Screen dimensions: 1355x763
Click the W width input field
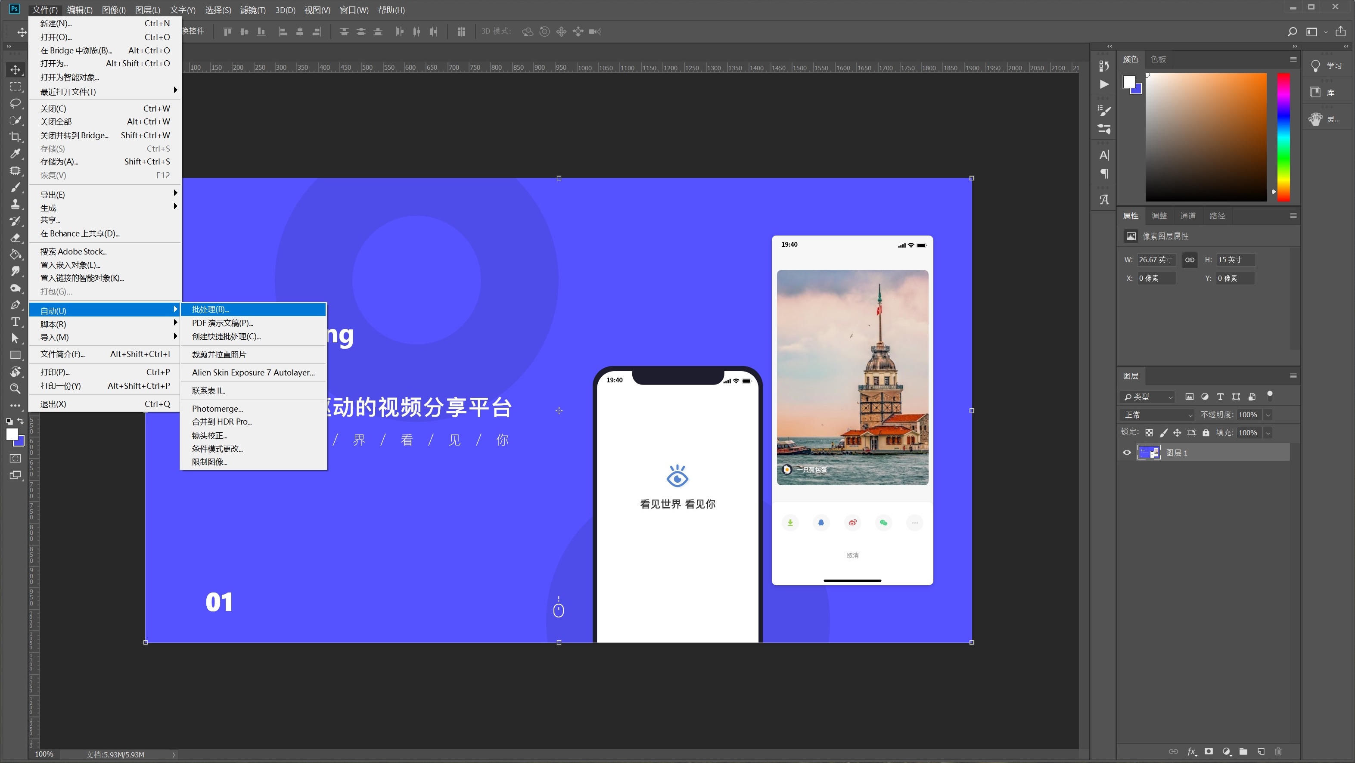pos(1156,260)
